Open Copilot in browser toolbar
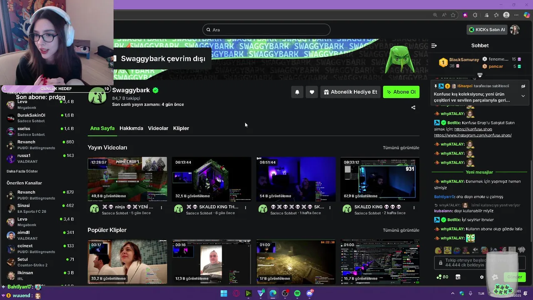 (x=527, y=15)
